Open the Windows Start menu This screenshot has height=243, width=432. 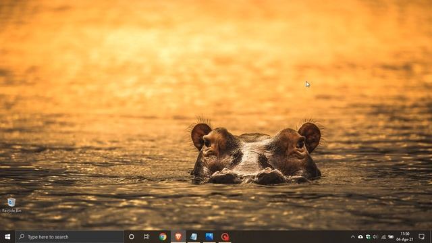click(x=7, y=237)
